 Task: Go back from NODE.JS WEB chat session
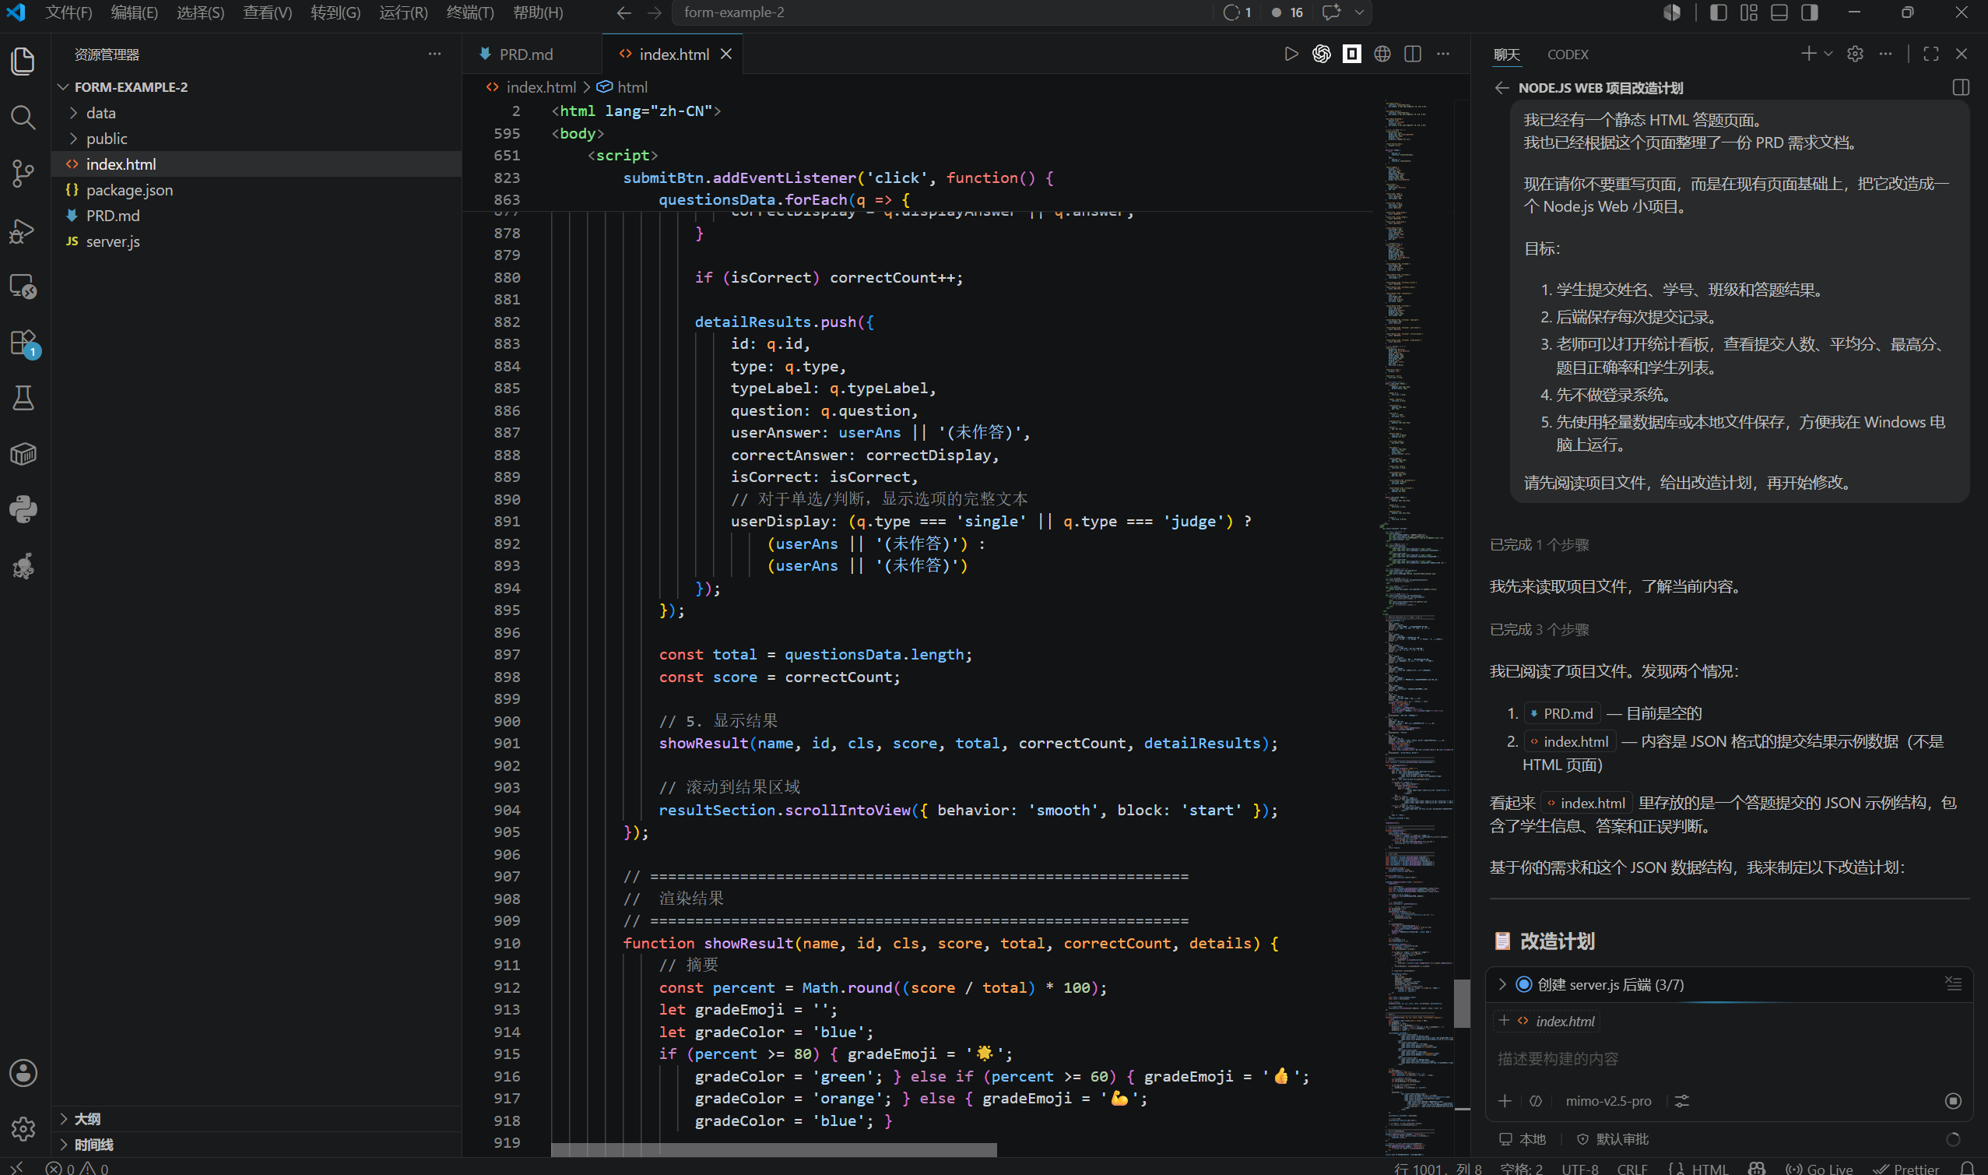pos(1502,88)
